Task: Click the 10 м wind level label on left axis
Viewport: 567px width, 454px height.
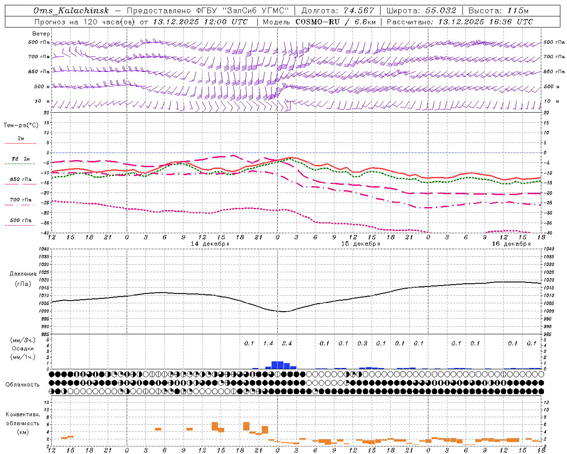Action: click(42, 101)
